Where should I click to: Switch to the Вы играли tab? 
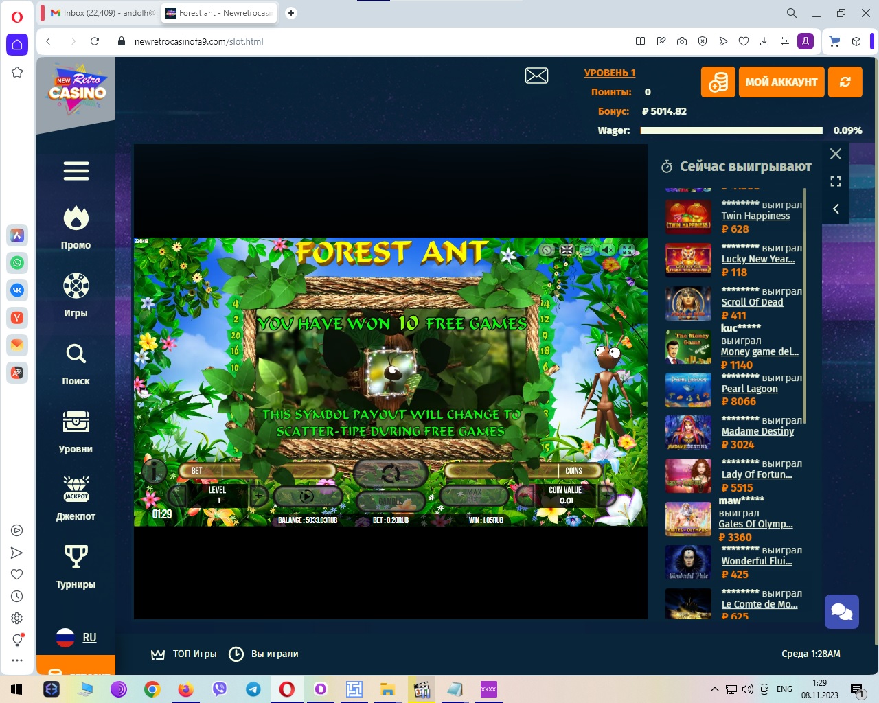[264, 654]
